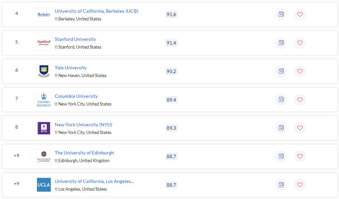Favorite UC Berkeley with heart icon
Viewport: 339px width, 199px height.
coord(300,14)
